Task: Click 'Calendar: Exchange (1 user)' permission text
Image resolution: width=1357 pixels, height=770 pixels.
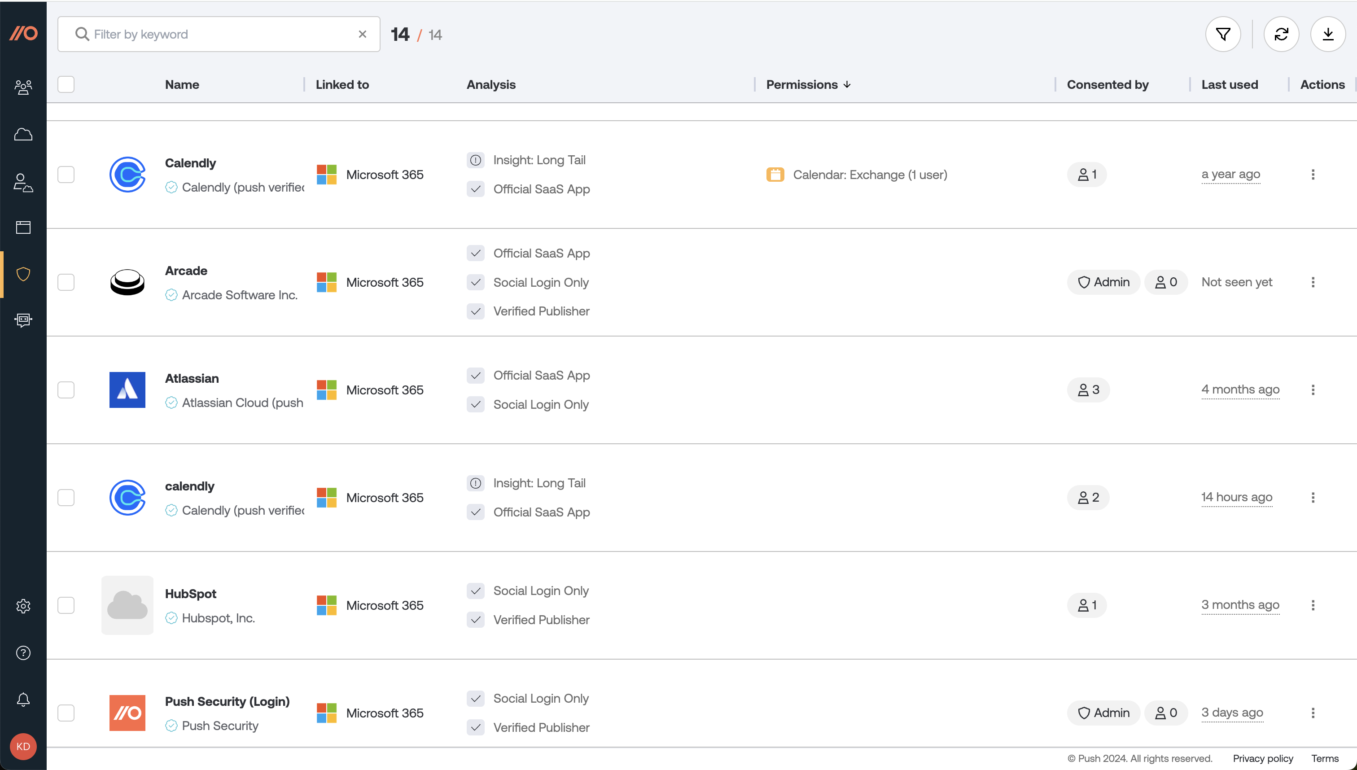Action: tap(870, 175)
